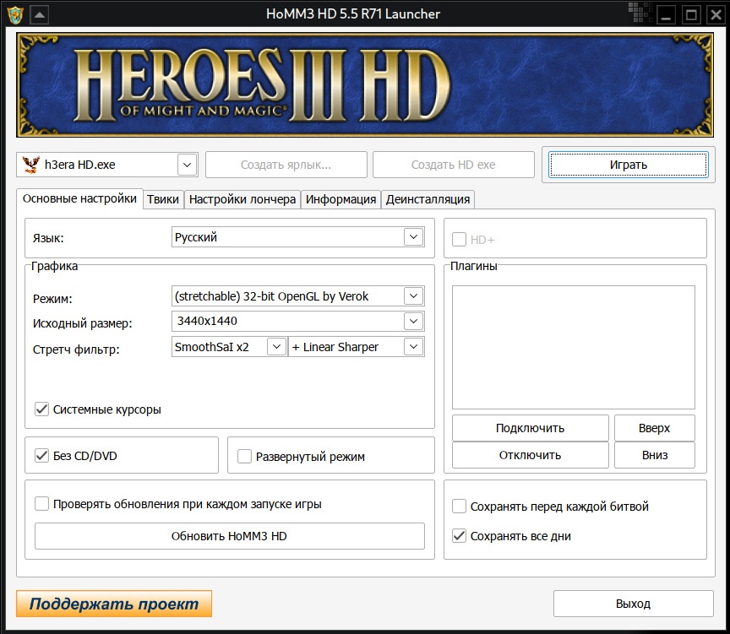Open the Исходный размер resolution dropdown
The height and width of the screenshot is (634, 730).
(x=413, y=321)
